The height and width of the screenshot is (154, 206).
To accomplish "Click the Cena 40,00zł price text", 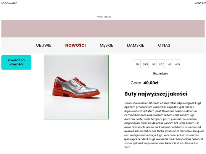I will 144,83.
